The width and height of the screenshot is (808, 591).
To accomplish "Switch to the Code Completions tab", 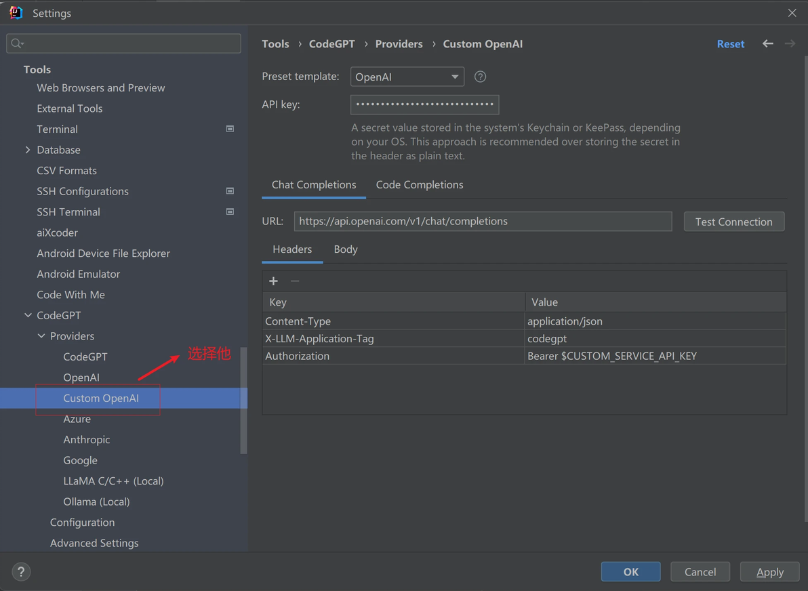I will pyautogui.click(x=420, y=184).
